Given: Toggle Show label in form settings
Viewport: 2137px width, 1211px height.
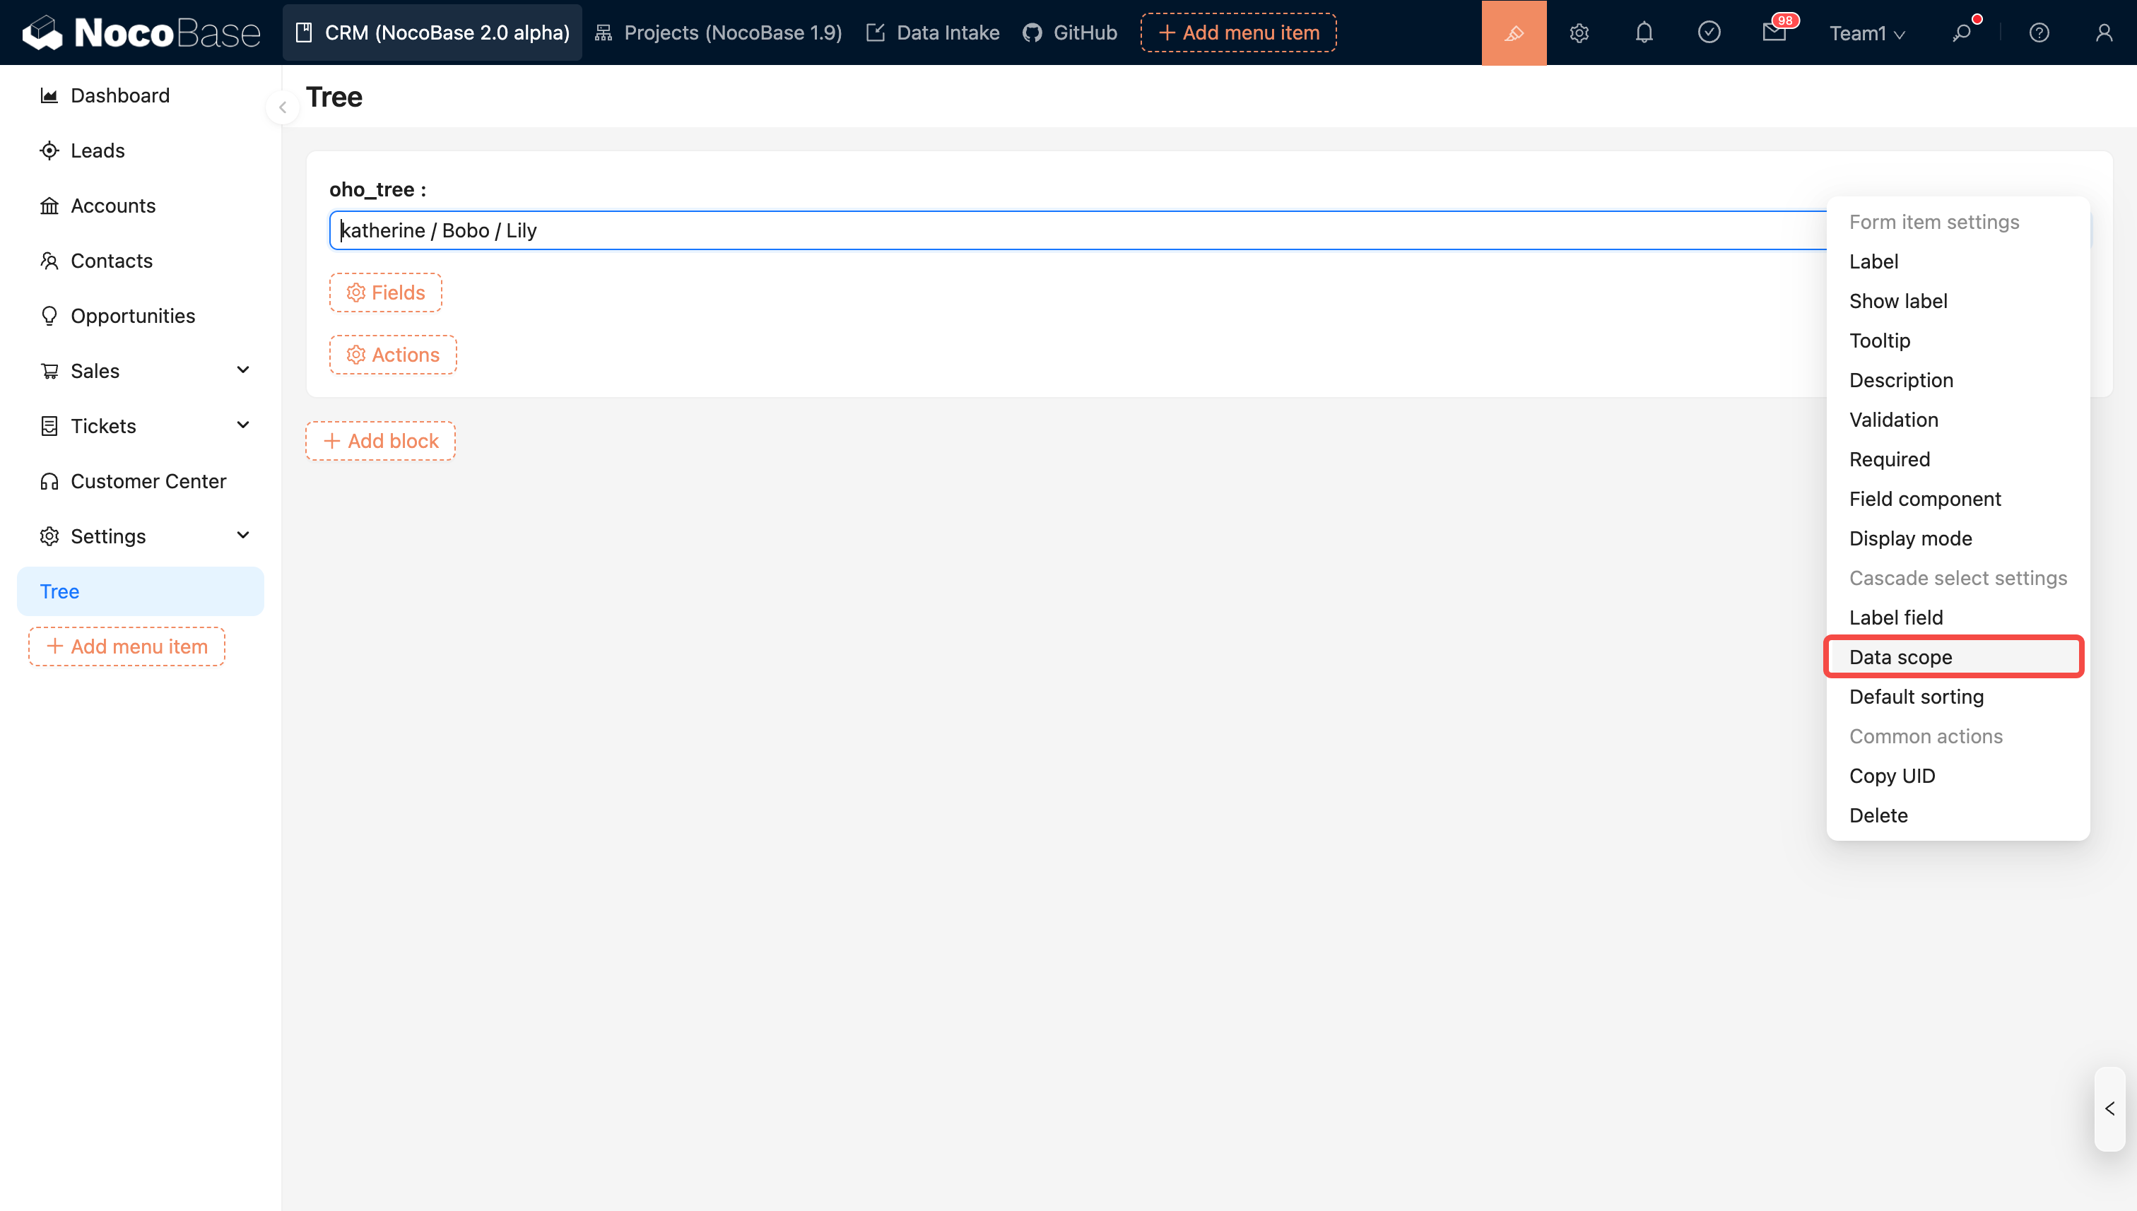Looking at the screenshot, I should 1897,301.
